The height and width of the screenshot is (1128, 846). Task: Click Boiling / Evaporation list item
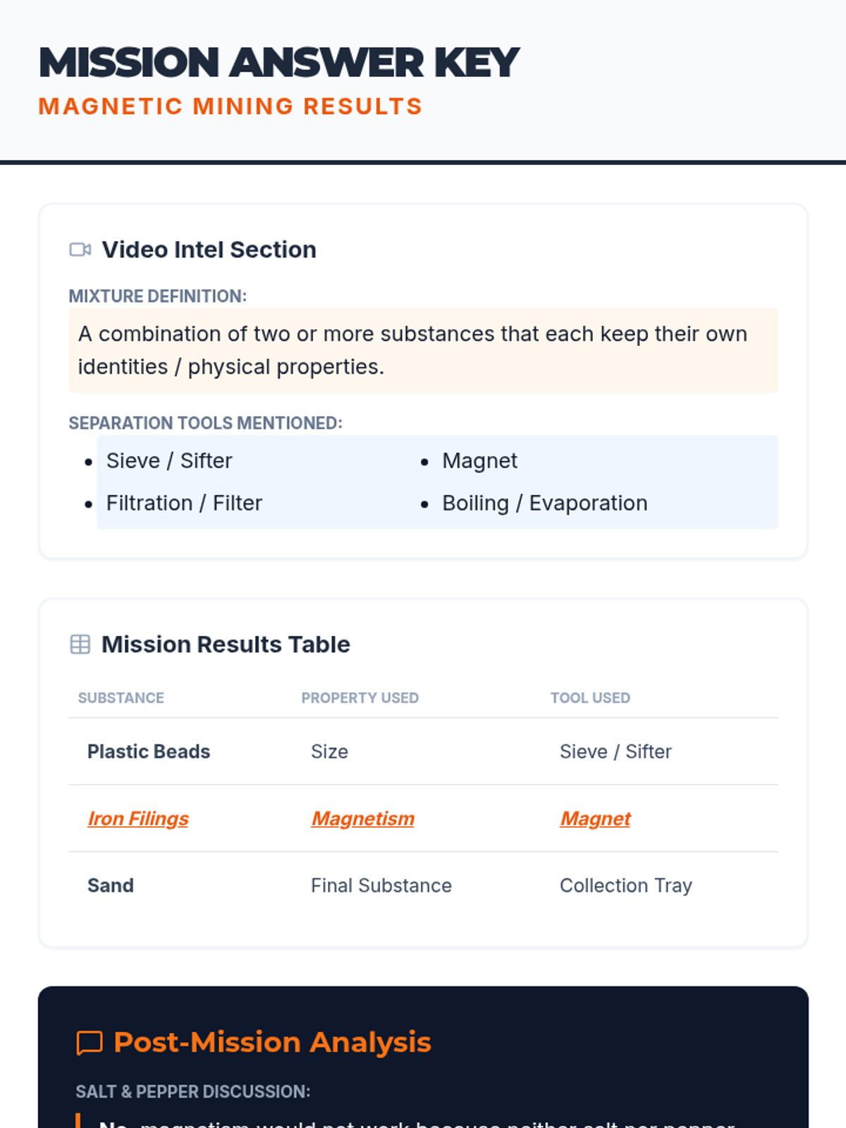click(544, 503)
